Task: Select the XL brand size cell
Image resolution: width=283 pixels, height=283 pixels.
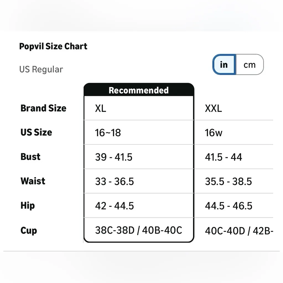Action: [101, 108]
